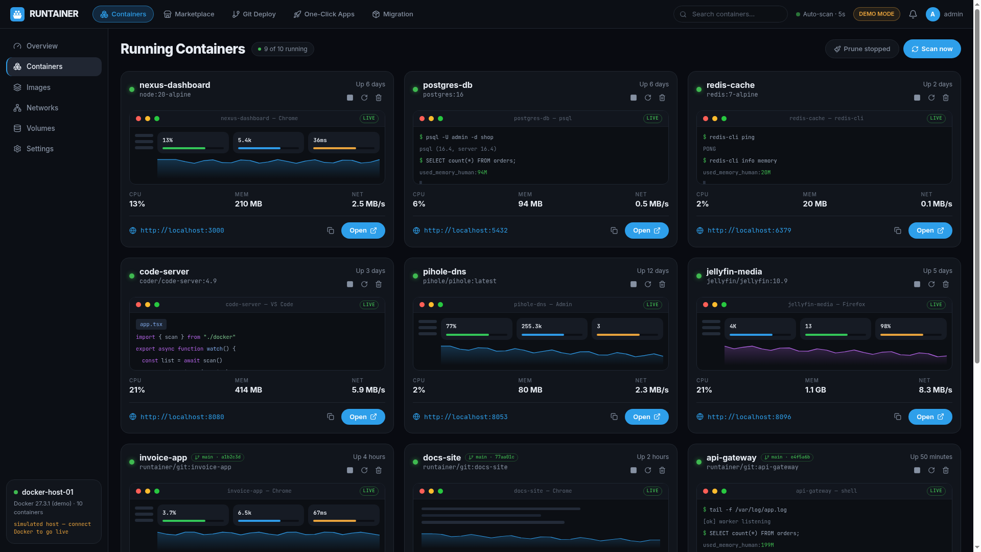Delete the nexus-dashboard container
This screenshot has height=552, width=981.
[379, 98]
